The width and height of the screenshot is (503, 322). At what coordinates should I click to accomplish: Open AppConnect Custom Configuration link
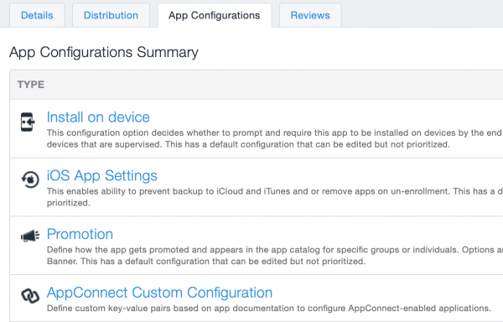tap(159, 293)
